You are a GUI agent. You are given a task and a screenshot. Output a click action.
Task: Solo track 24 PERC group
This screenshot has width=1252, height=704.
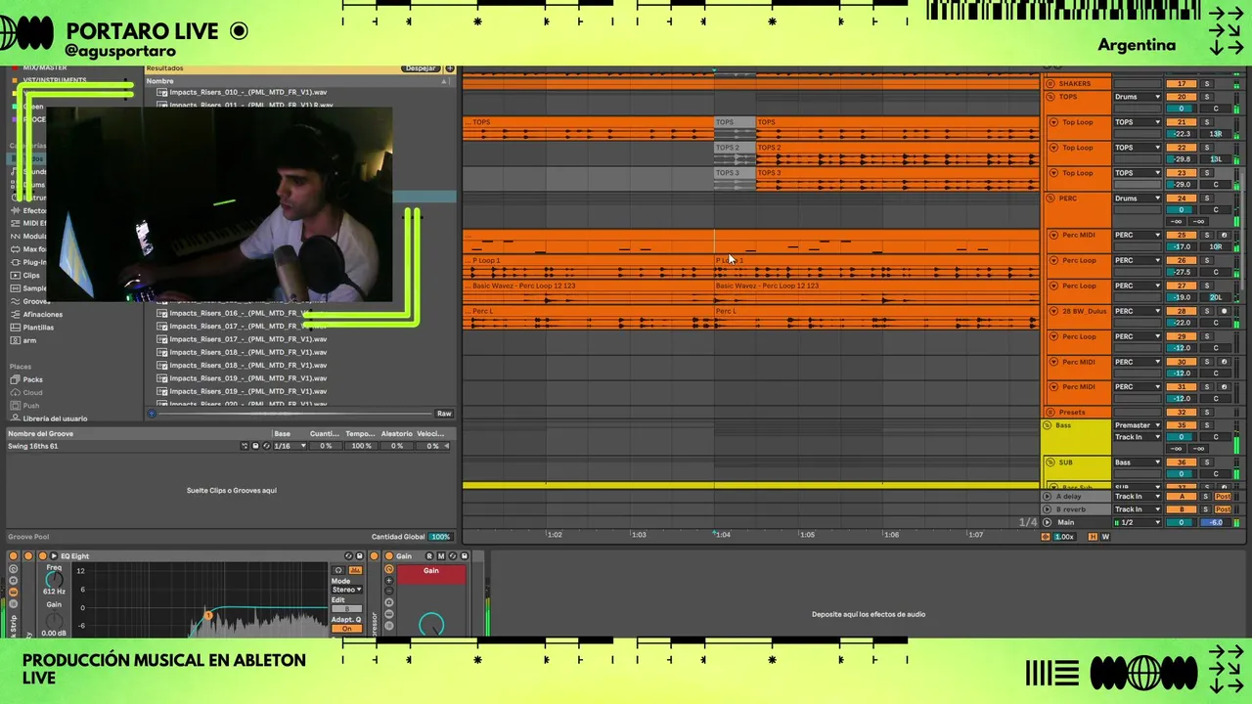tap(1206, 198)
